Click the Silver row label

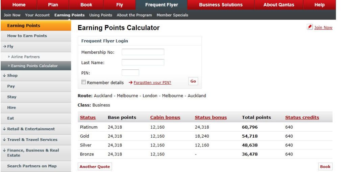click(85, 145)
